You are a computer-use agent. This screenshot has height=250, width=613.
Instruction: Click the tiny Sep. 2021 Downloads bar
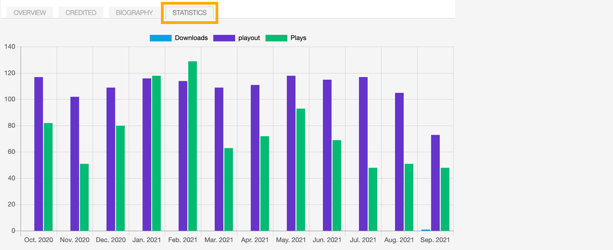pyautogui.click(x=426, y=230)
